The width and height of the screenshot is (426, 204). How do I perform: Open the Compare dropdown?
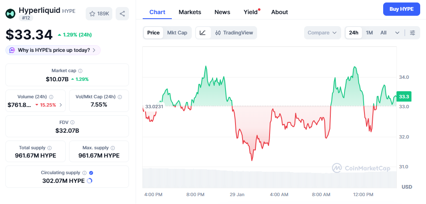click(322, 33)
